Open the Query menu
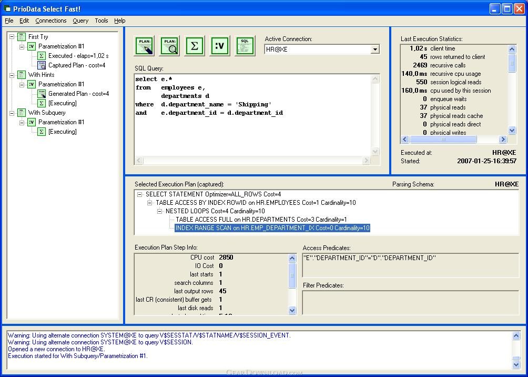 [80, 21]
